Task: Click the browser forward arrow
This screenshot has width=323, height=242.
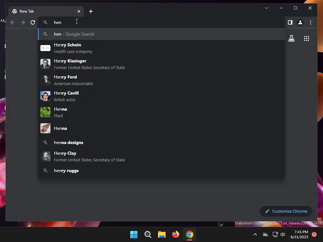Action: coord(23,22)
